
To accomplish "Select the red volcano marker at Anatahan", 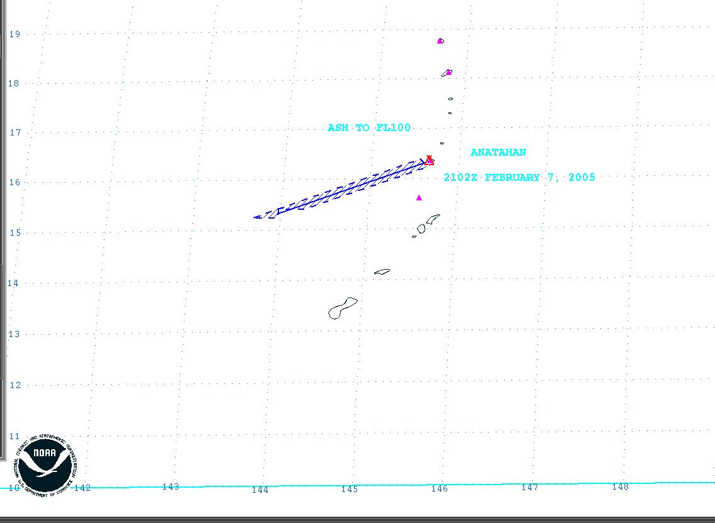I will click(x=429, y=160).
